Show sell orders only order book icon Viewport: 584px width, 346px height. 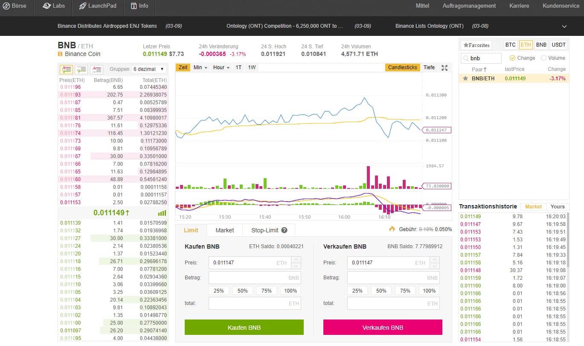tap(96, 69)
